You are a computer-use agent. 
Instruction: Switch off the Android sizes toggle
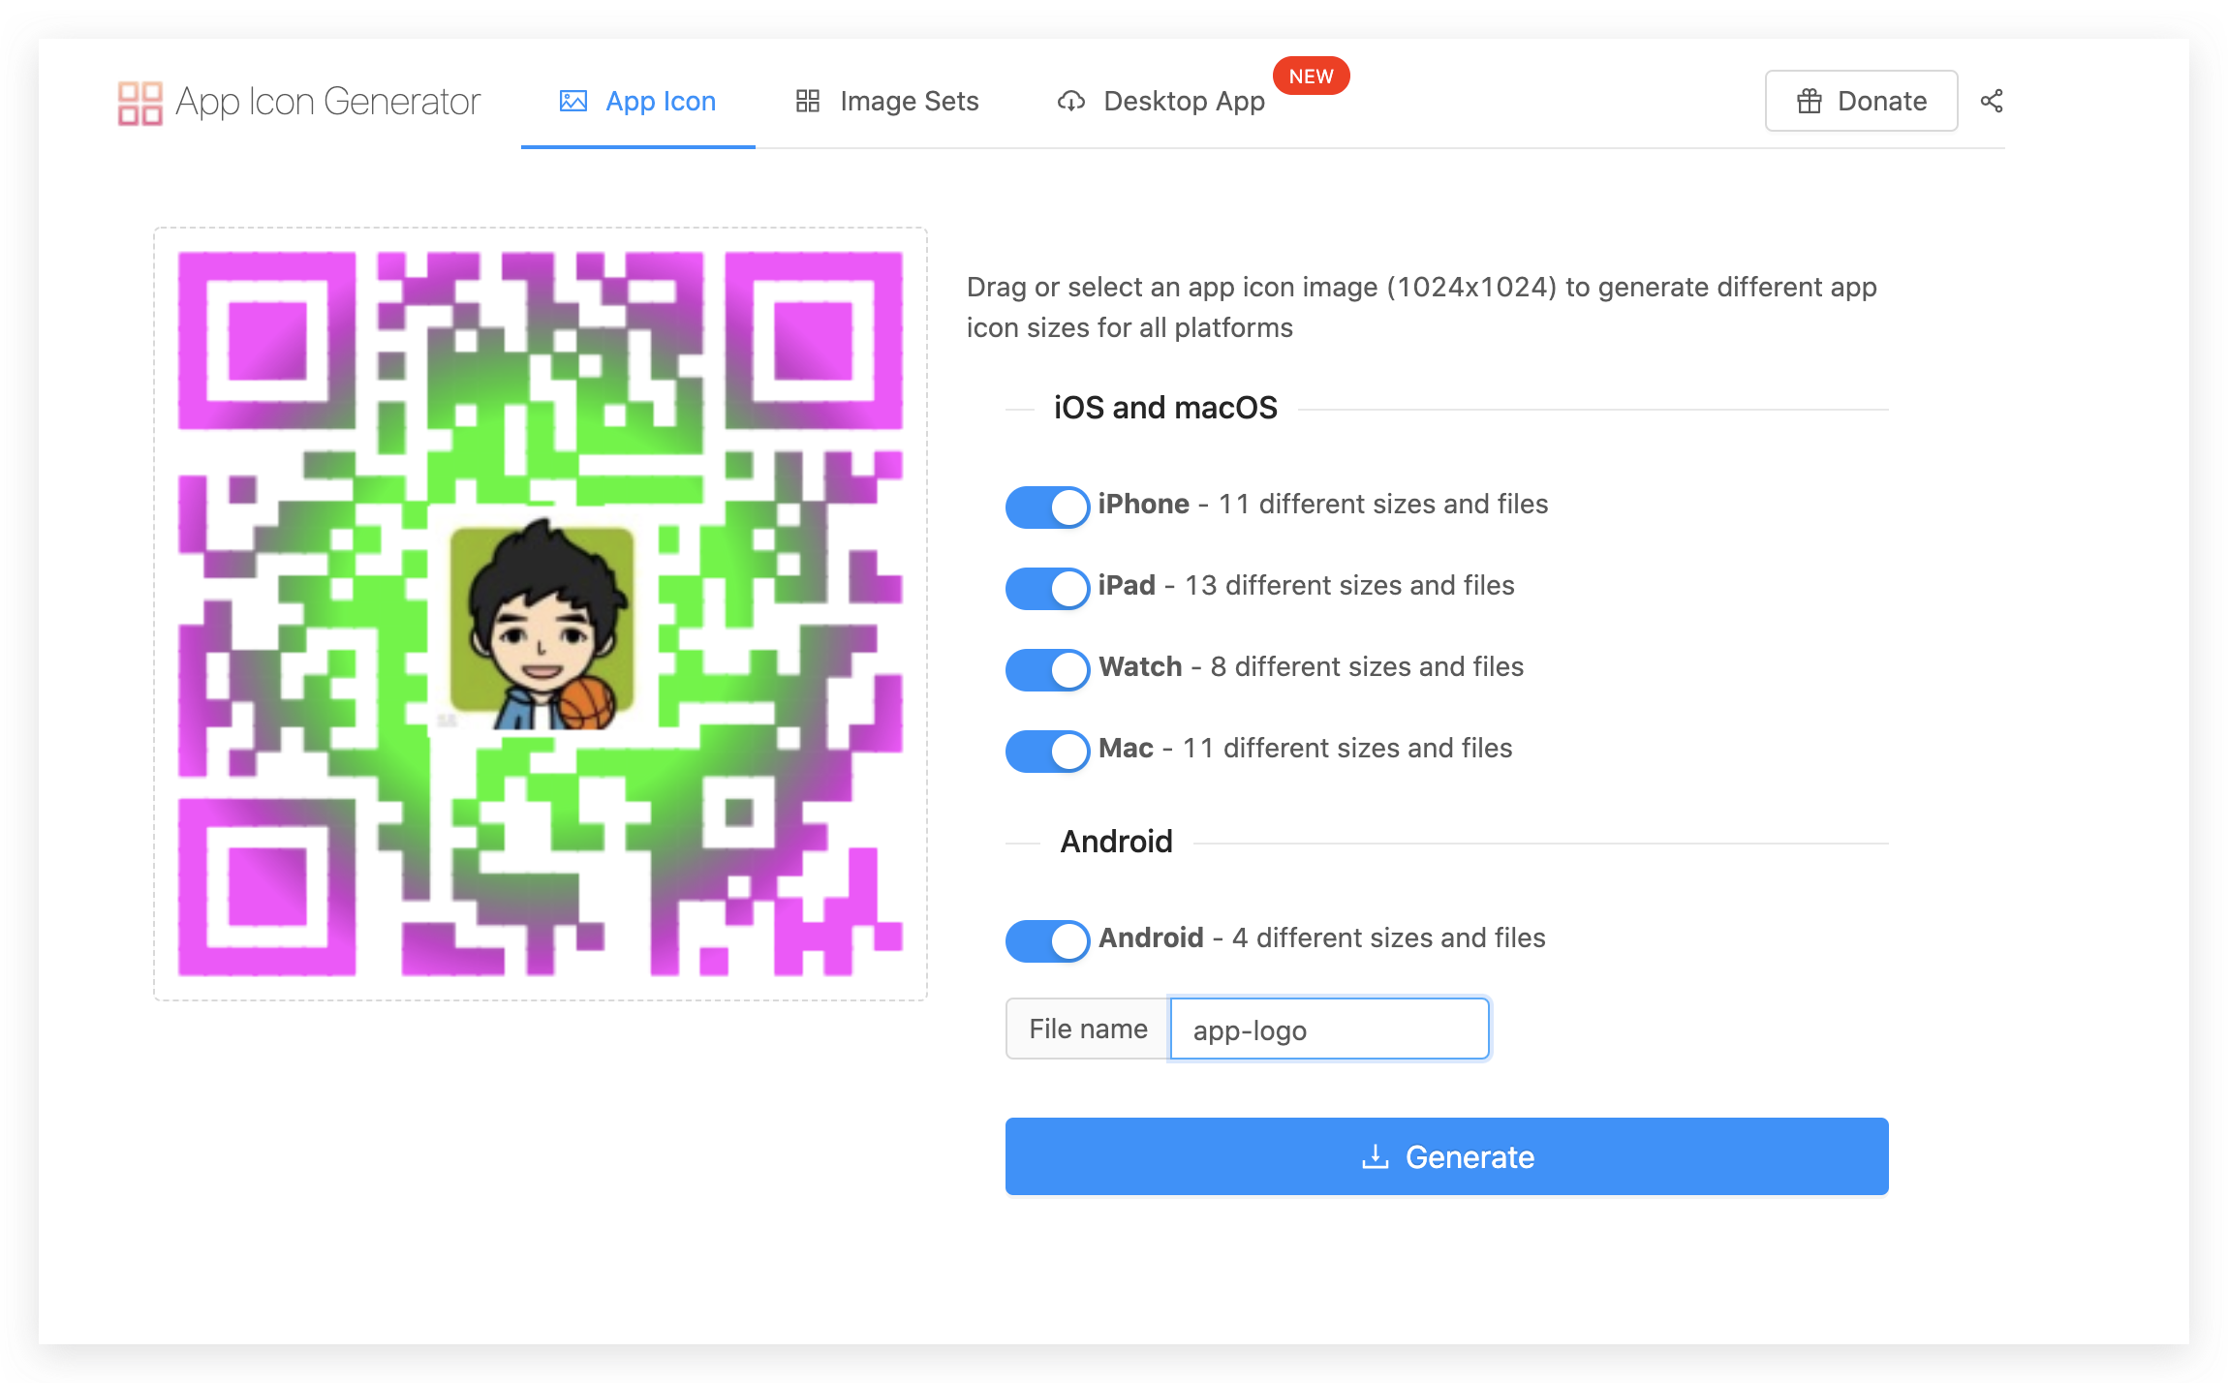(1048, 940)
